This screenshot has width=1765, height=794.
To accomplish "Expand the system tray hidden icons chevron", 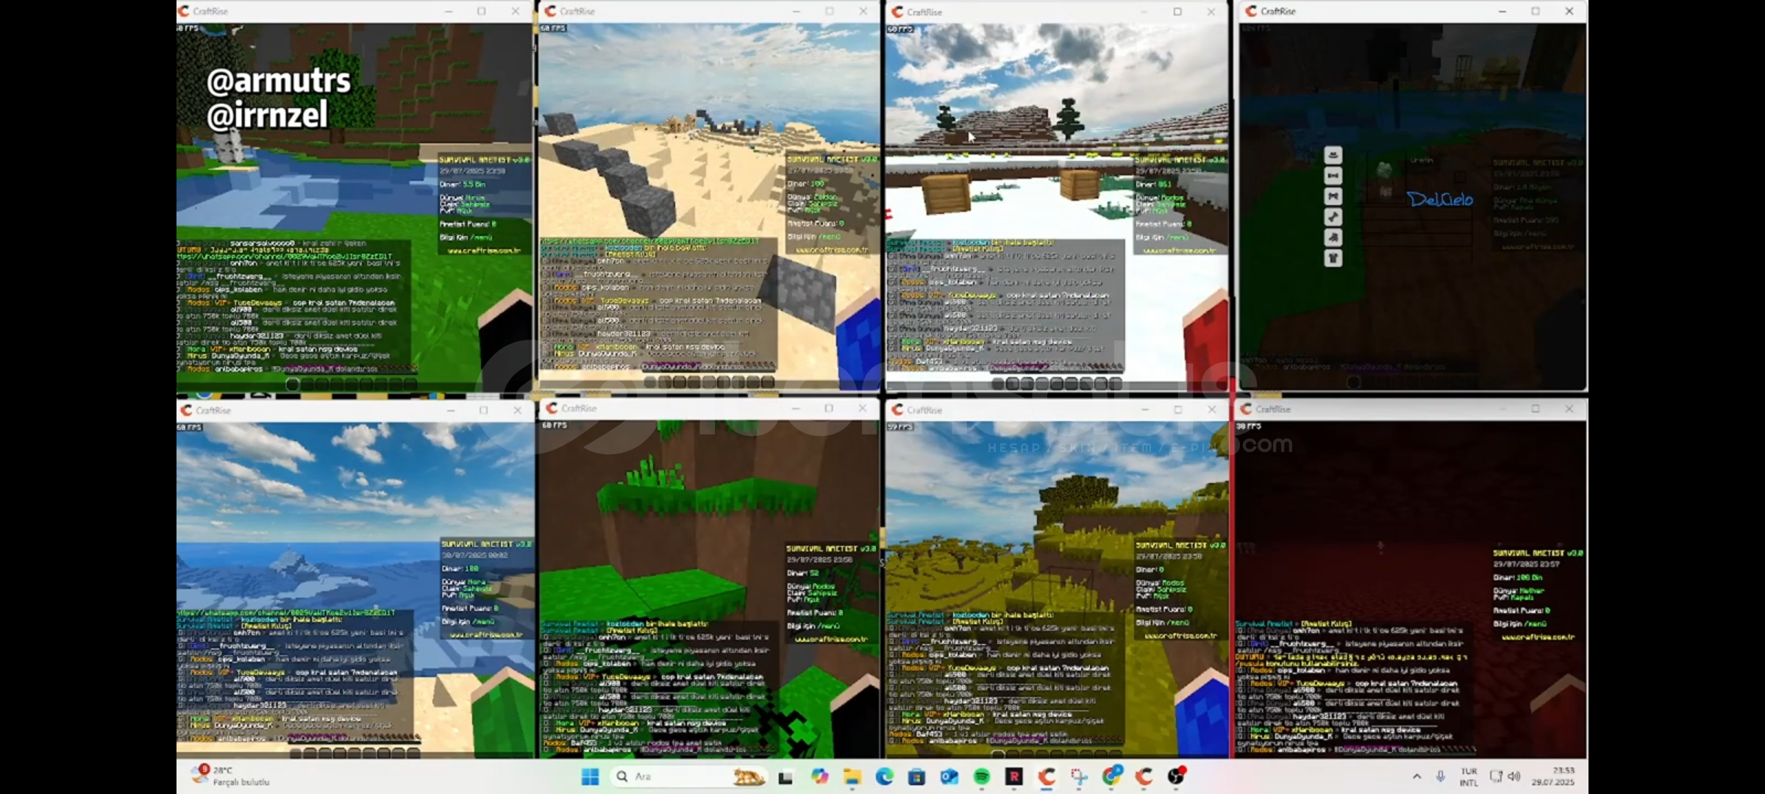I will pos(1416,776).
